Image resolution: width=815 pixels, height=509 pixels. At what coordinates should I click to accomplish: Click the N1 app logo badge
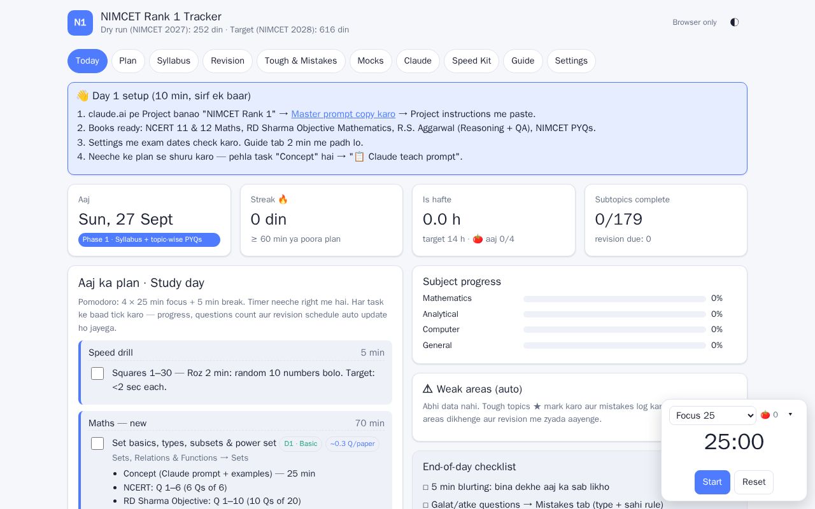coord(80,23)
